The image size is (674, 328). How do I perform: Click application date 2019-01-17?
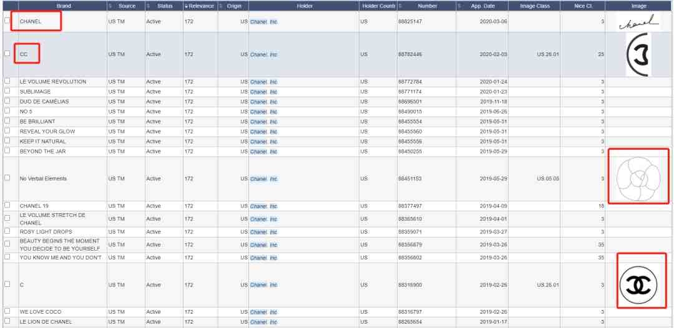pyautogui.click(x=494, y=322)
